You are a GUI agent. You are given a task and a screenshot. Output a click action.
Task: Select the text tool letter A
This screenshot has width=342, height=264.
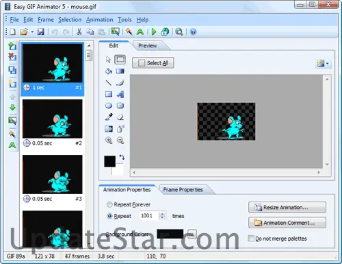pyautogui.click(x=120, y=94)
